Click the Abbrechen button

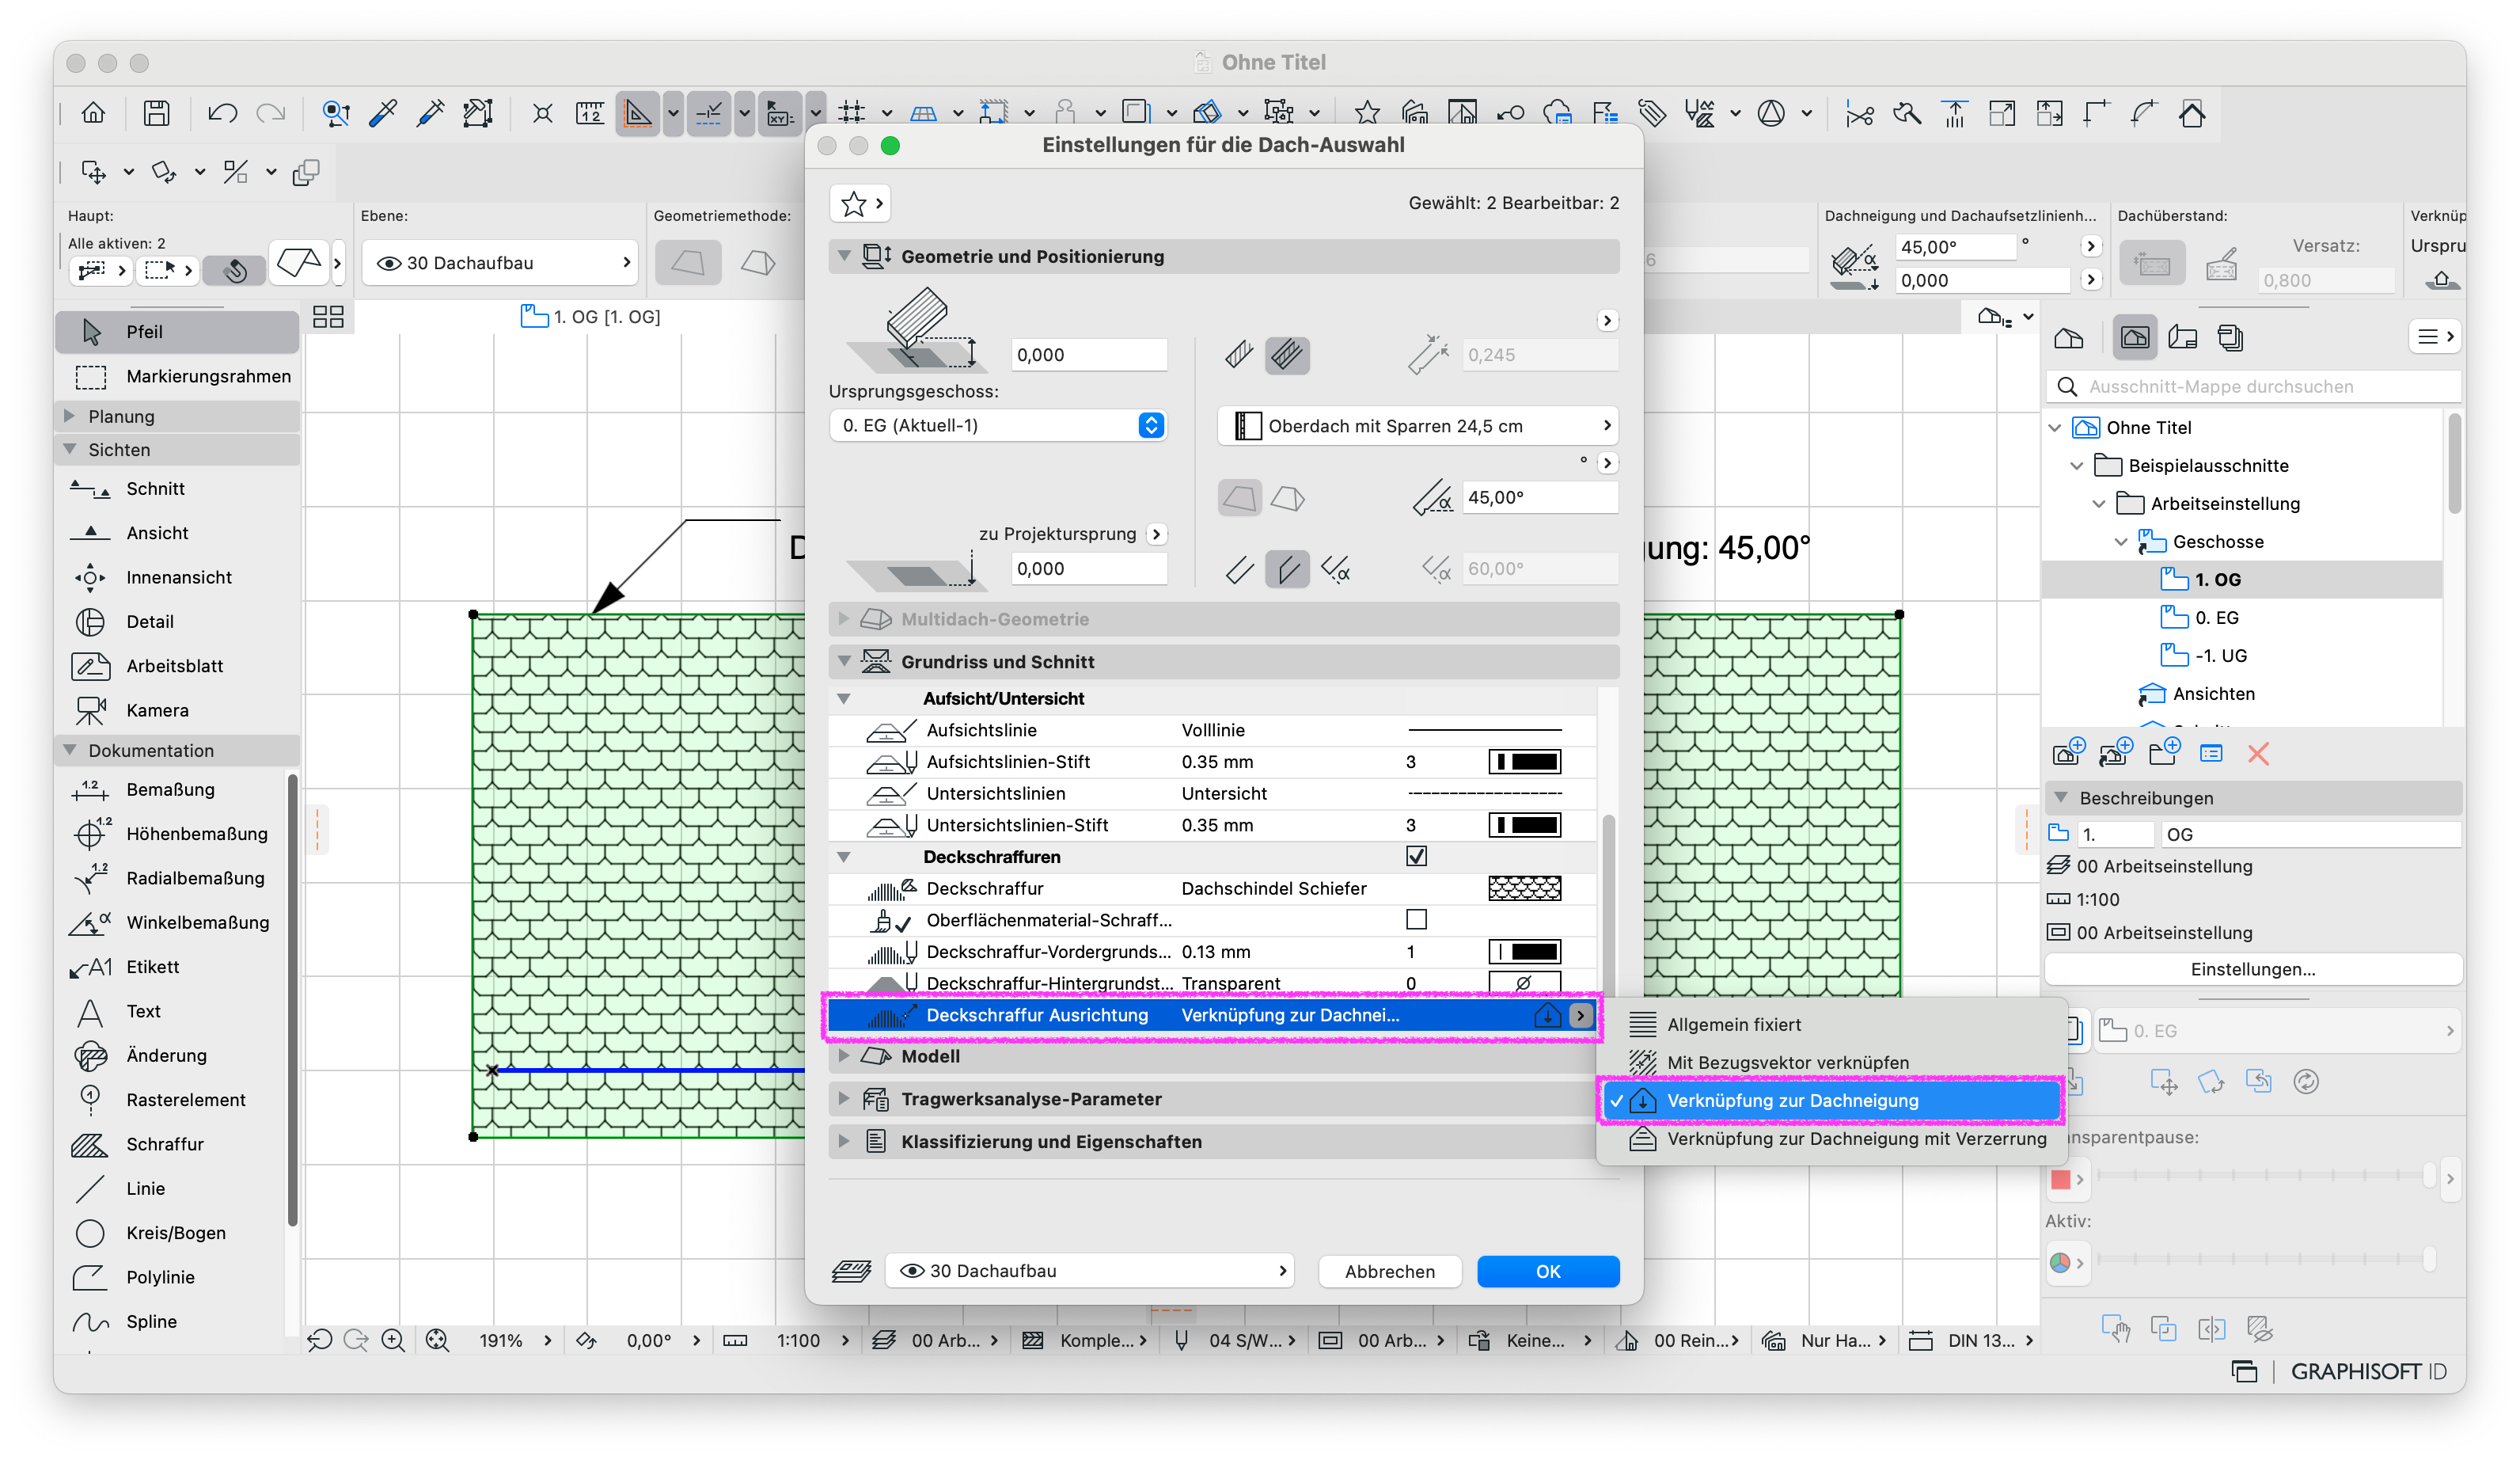1389,1271
